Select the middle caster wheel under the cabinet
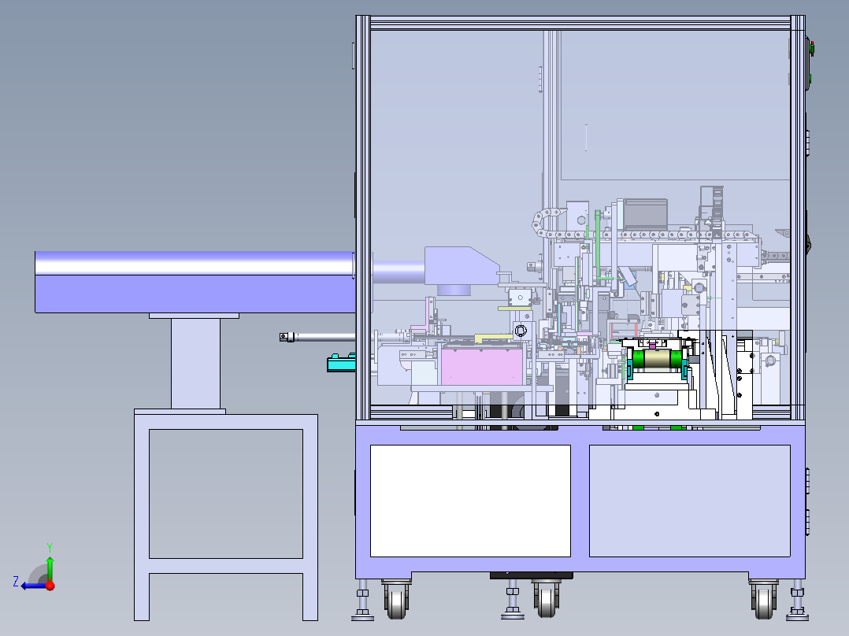Viewport: 849px width, 636px height. [x=545, y=599]
